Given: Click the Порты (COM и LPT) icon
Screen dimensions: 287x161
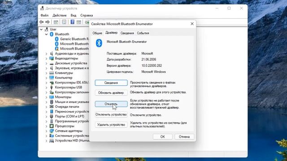Looking at the screenshot, I should pos(52,116).
